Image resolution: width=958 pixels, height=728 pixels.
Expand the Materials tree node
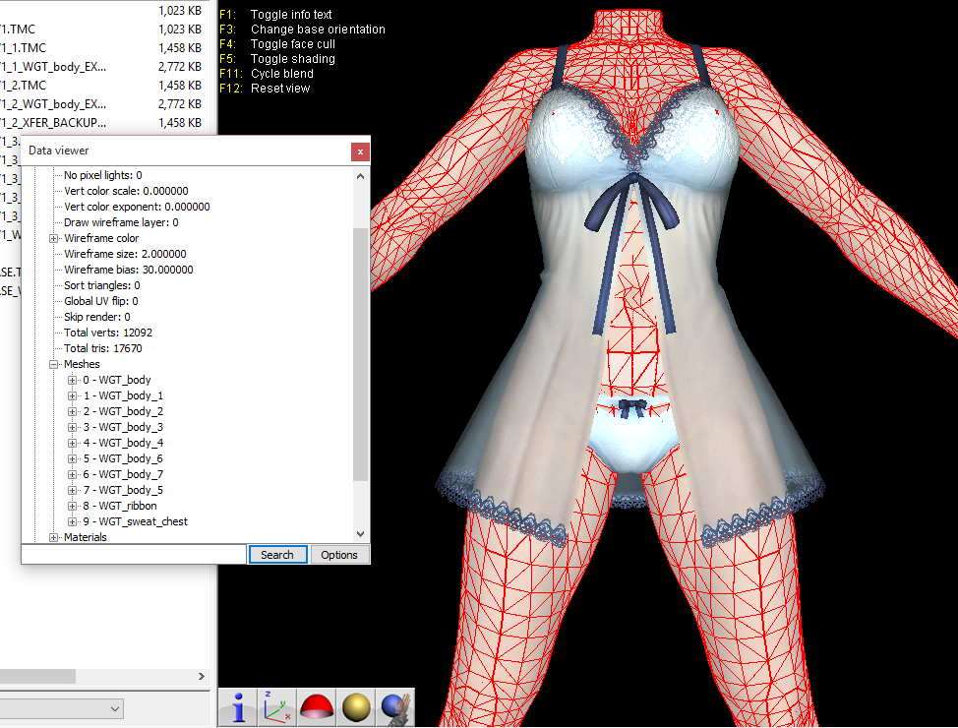click(54, 537)
